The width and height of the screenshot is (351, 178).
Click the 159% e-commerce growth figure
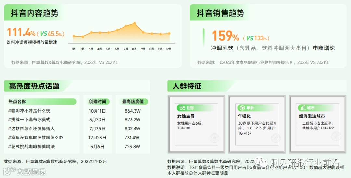[x=226, y=36]
